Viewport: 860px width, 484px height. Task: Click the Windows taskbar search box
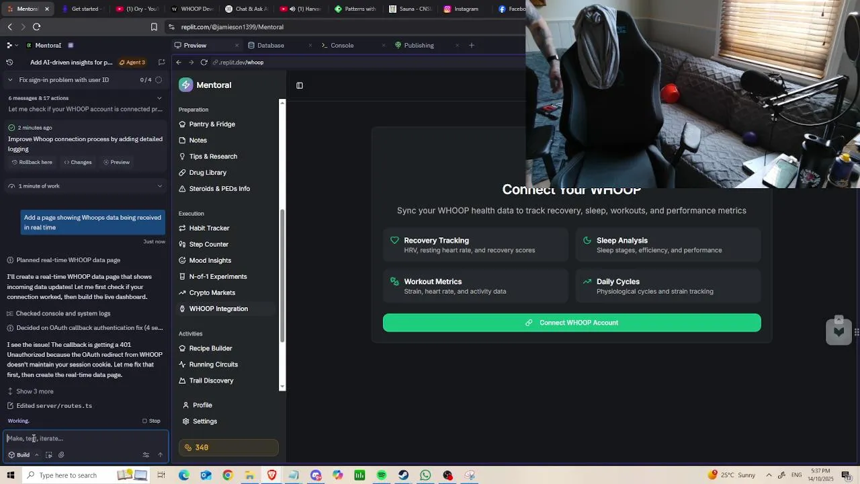point(67,475)
